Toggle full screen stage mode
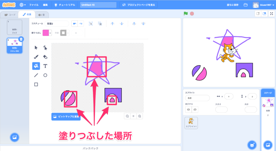The height and width of the screenshot is (151, 276). pos(272,14)
